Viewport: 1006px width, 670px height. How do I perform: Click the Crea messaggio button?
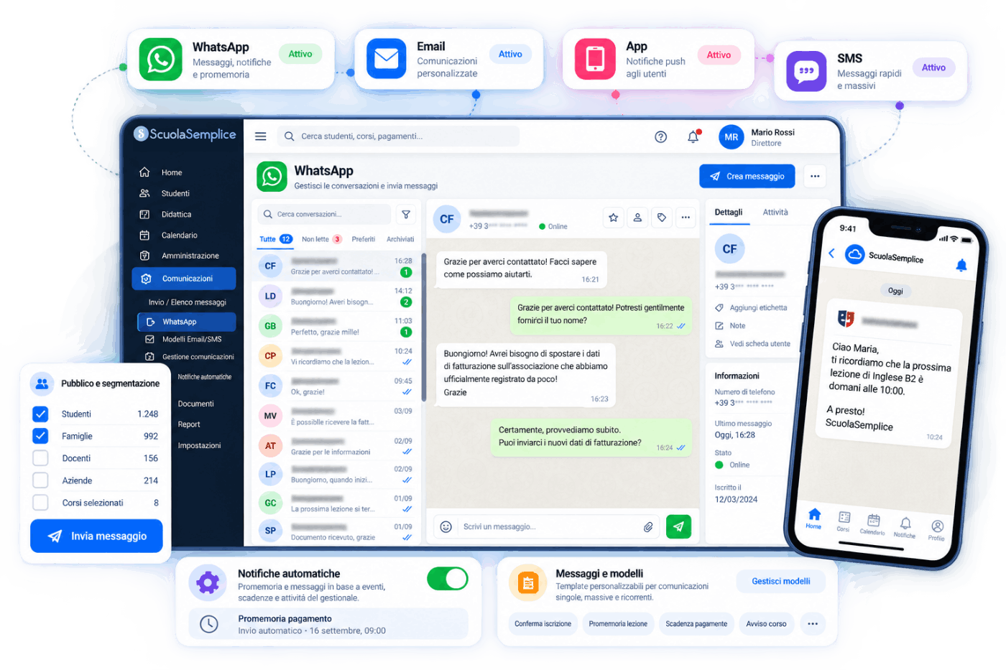coord(747,176)
